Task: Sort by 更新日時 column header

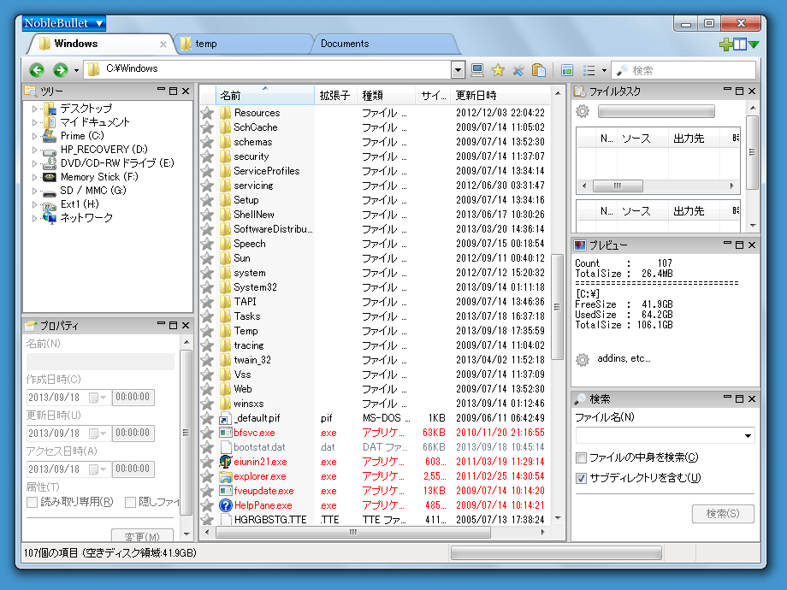Action: (x=500, y=95)
